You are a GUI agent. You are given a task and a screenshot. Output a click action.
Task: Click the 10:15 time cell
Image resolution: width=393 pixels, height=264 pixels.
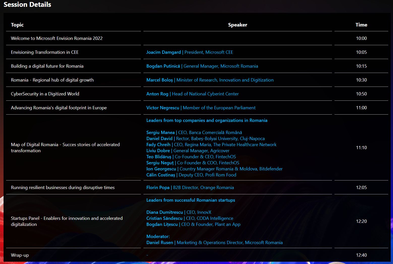pyautogui.click(x=361, y=66)
